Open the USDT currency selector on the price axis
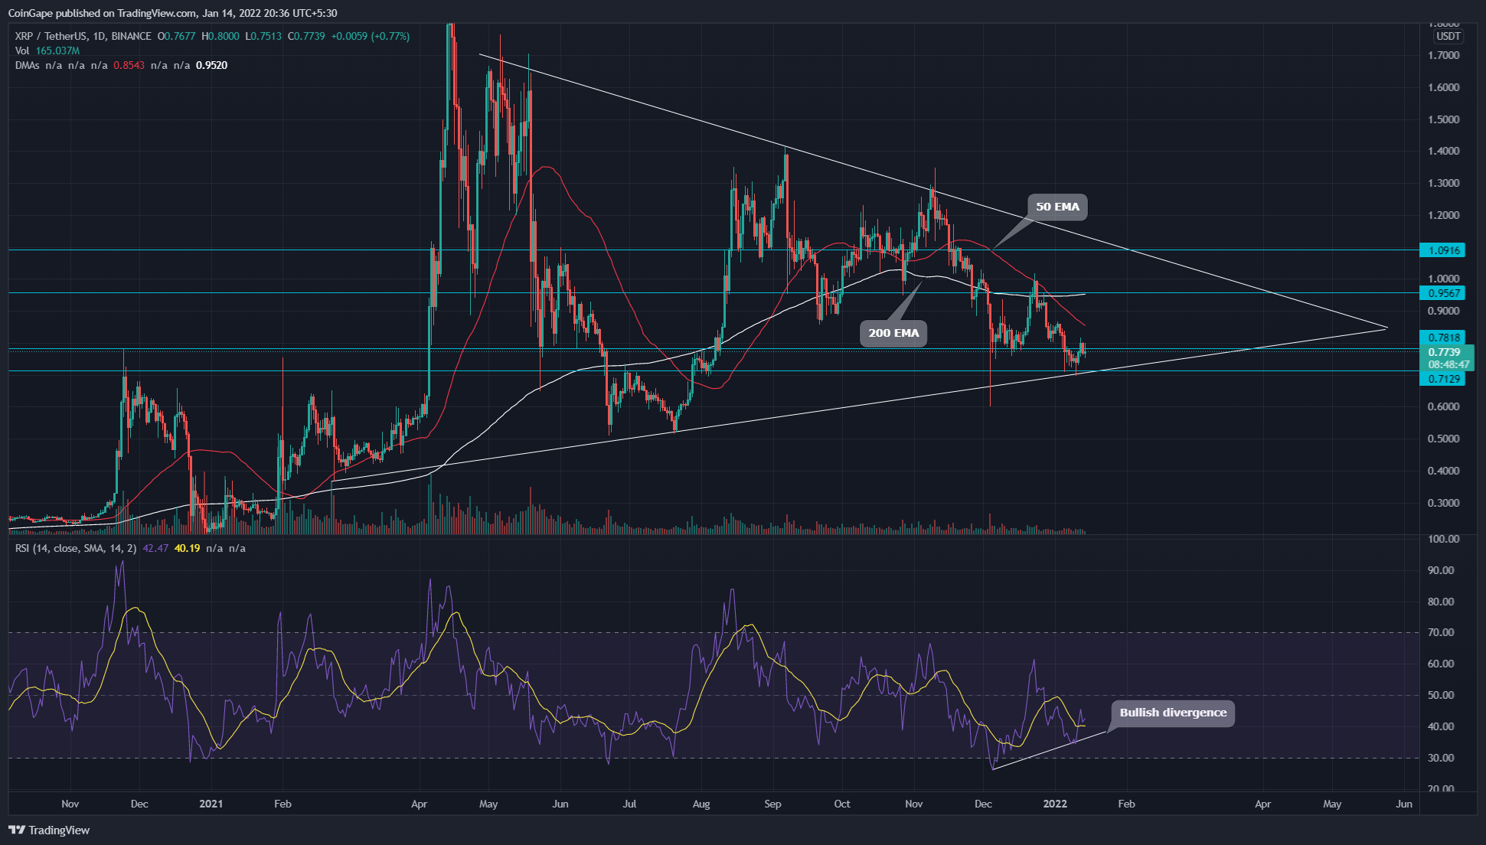 (x=1448, y=36)
